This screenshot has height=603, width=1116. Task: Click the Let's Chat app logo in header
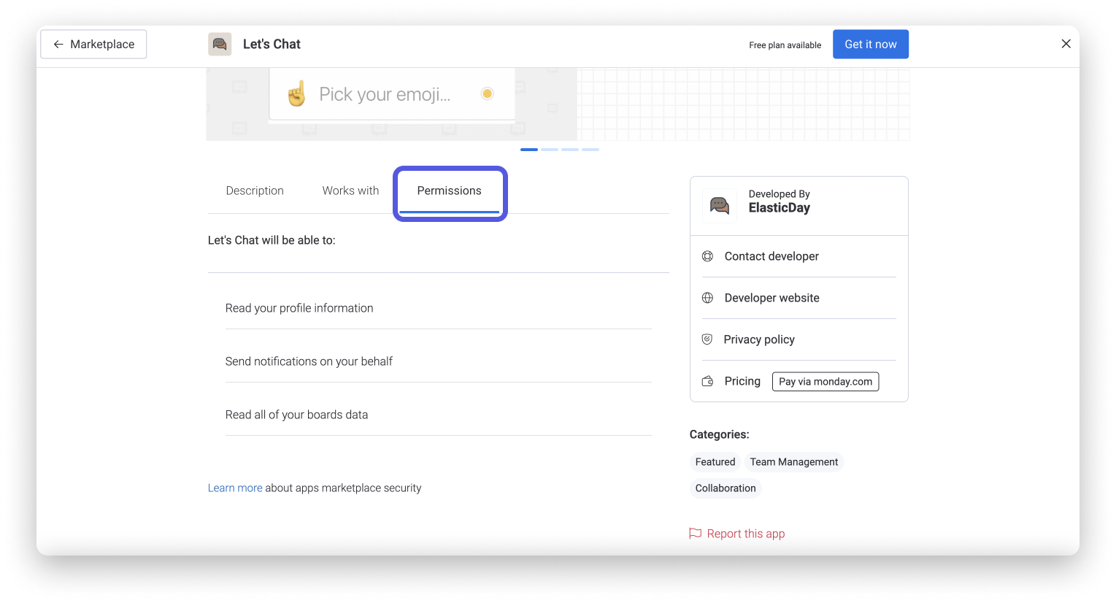point(220,44)
